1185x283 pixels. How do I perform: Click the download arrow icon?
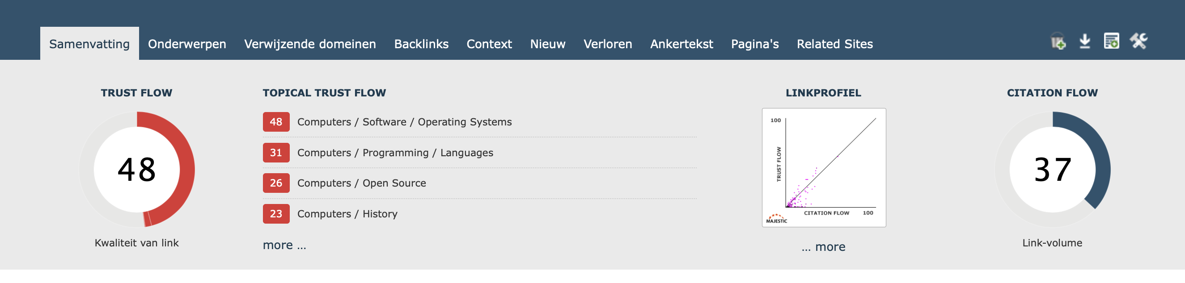point(1085,42)
